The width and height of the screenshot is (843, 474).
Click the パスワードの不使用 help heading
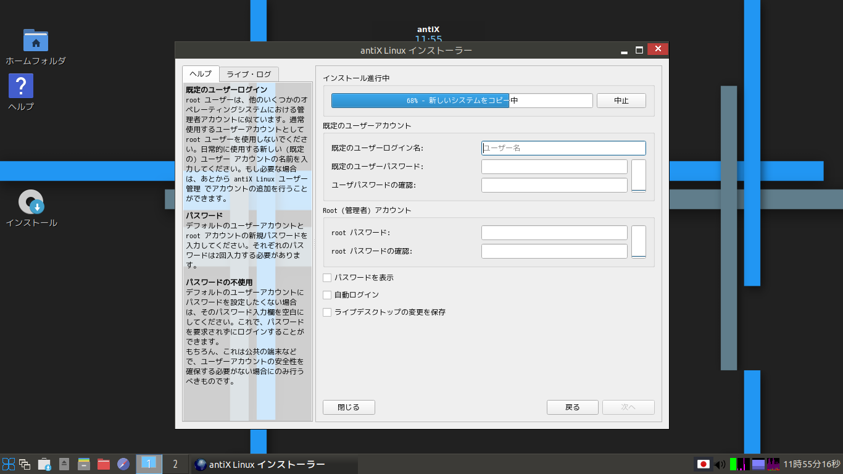[219, 283]
